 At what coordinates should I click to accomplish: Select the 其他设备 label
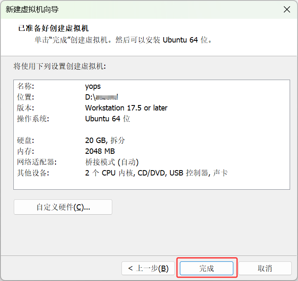tap(33, 173)
